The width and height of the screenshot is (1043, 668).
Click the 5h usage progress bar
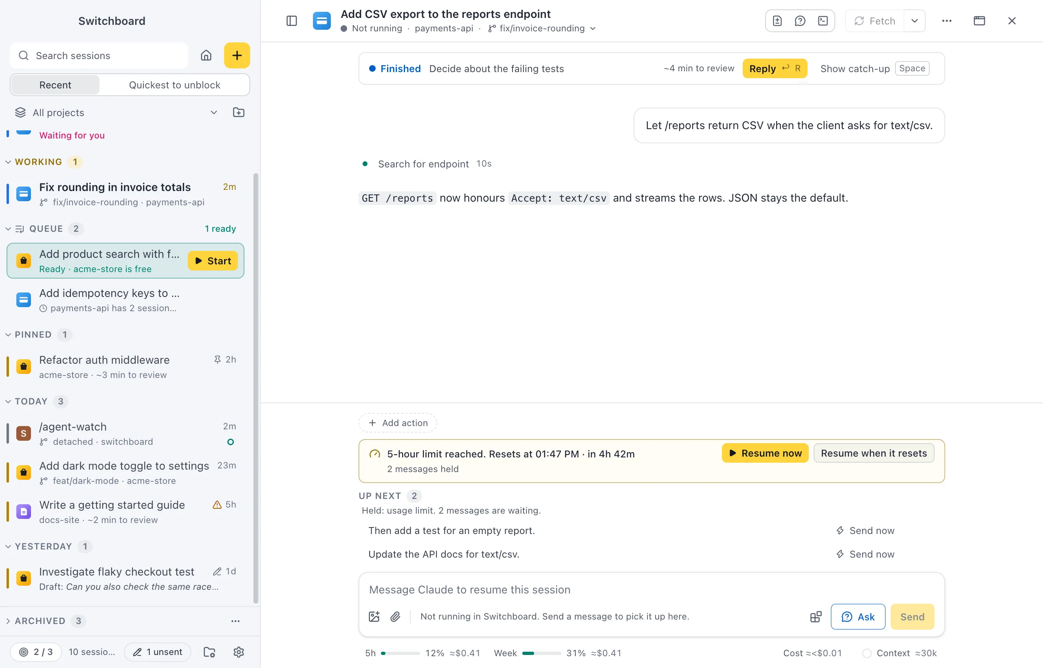[400, 653]
